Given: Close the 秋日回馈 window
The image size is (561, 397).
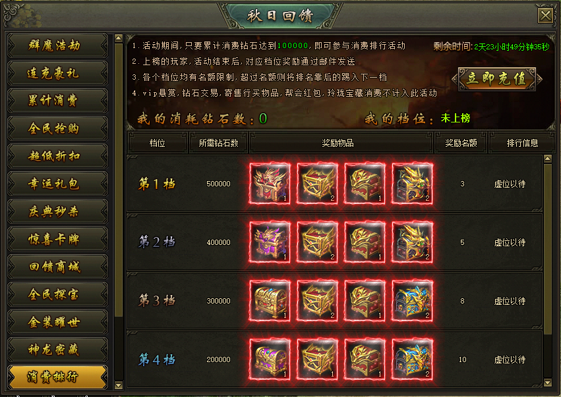Looking at the screenshot, I should pos(546,16).
